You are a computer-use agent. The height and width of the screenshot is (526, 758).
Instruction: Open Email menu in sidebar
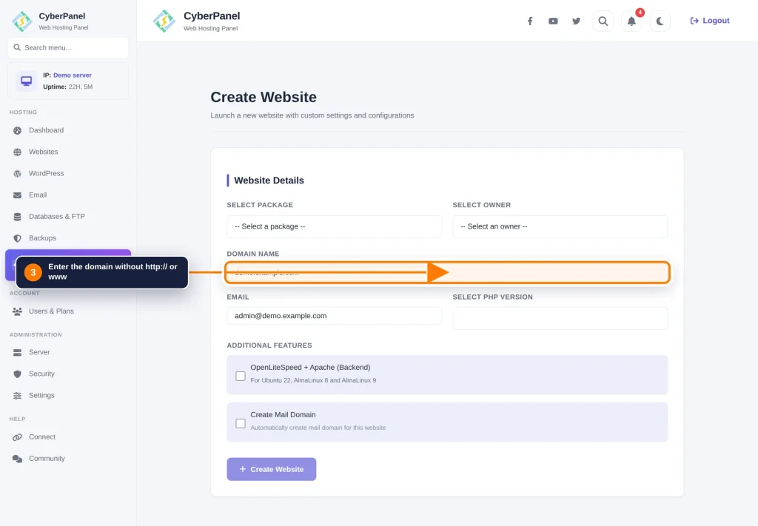[x=68, y=195]
